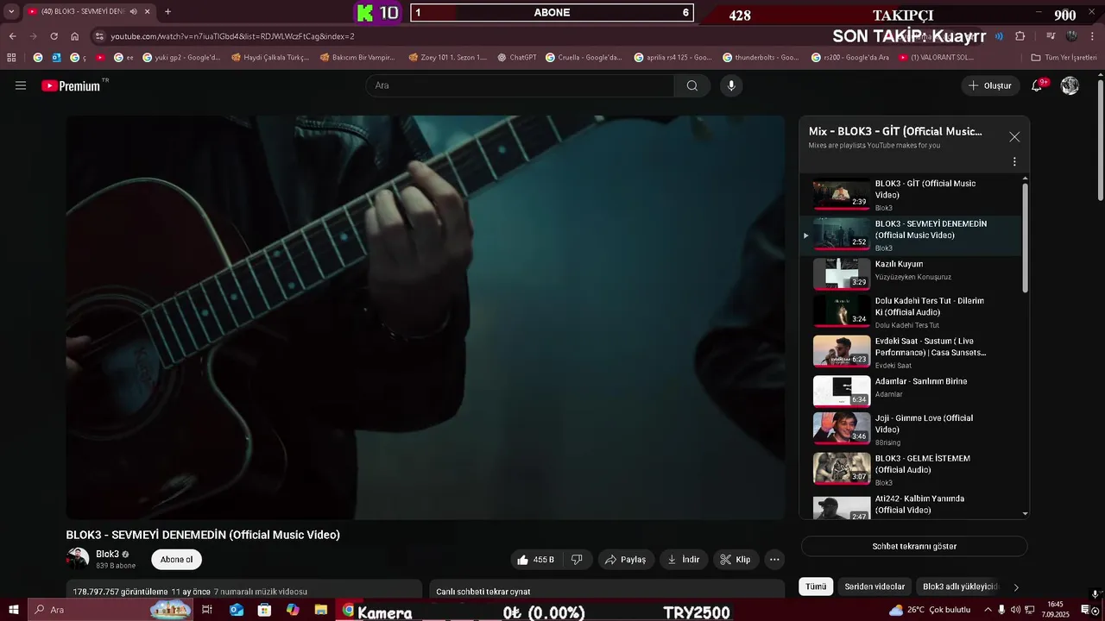Click the Oluştur create button
Screen dimensions: 1105x621
tap(990, 85)
